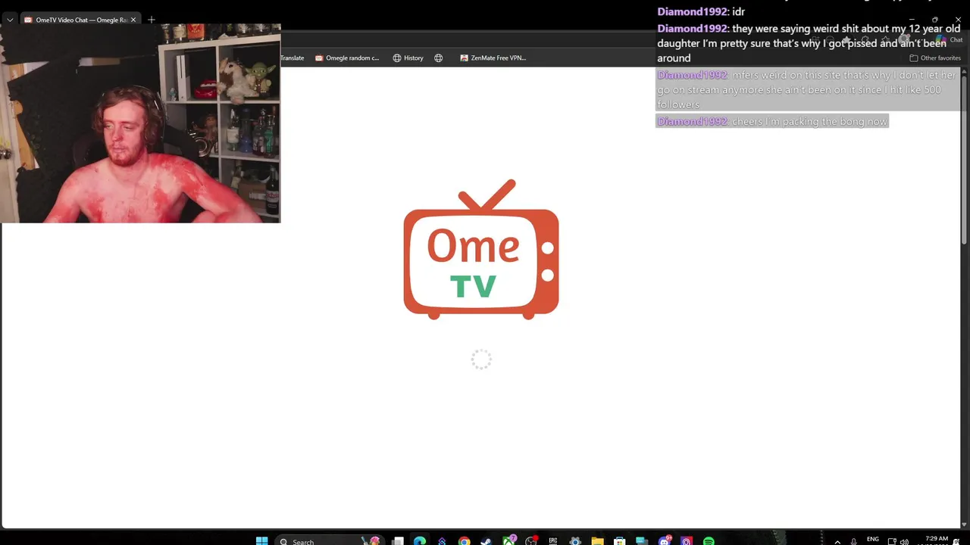Expand the tab search dropdown arrow

pyautogui.click(x=9, y=20)
